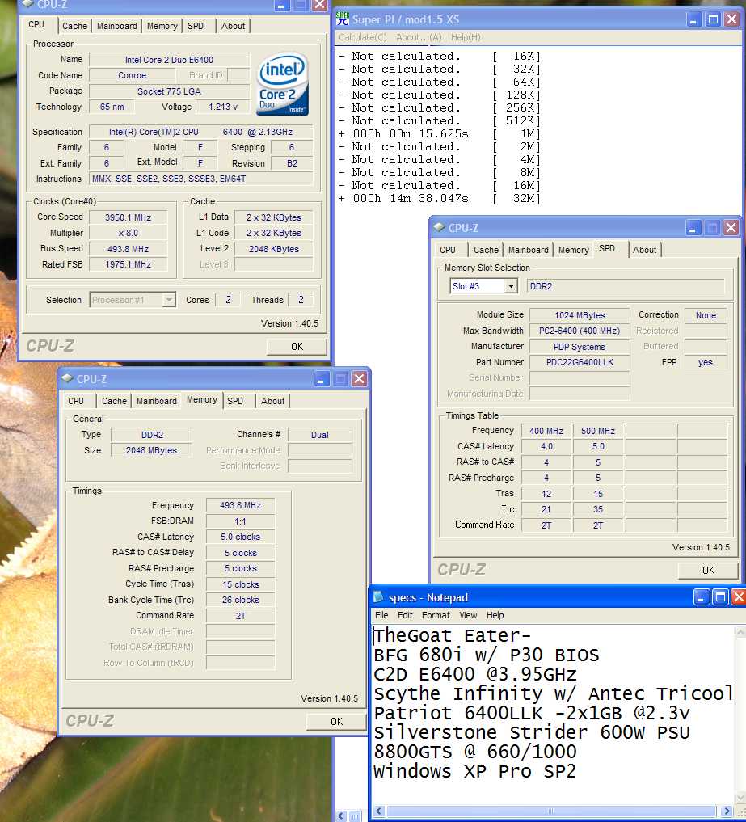Open the Notepad Help menu
The height and width of the screenshot is (822, 746).
(495, 615)
